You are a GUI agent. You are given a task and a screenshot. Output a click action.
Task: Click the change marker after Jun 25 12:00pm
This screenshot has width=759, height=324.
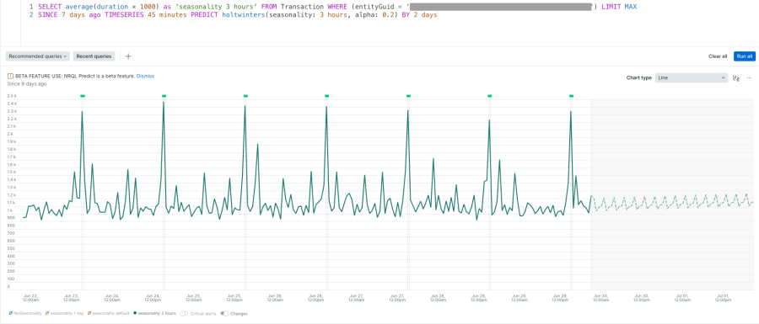click(x=245, y=96)
